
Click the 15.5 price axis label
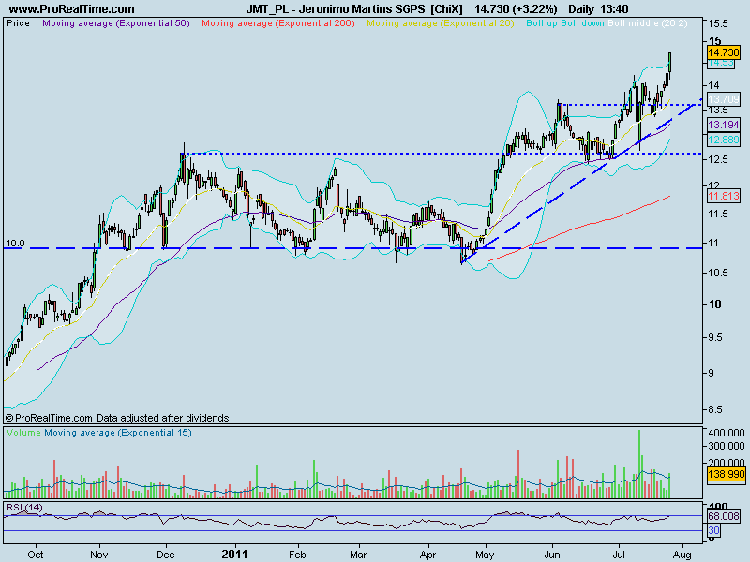(718, 23)
